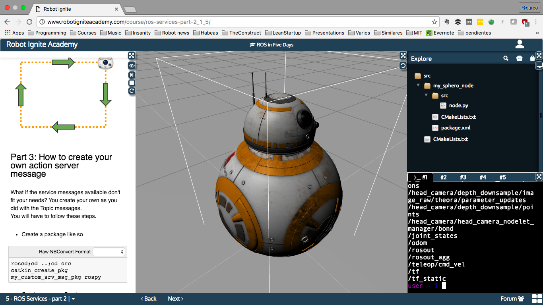Switch to terminal tab #4

(483, 177)
